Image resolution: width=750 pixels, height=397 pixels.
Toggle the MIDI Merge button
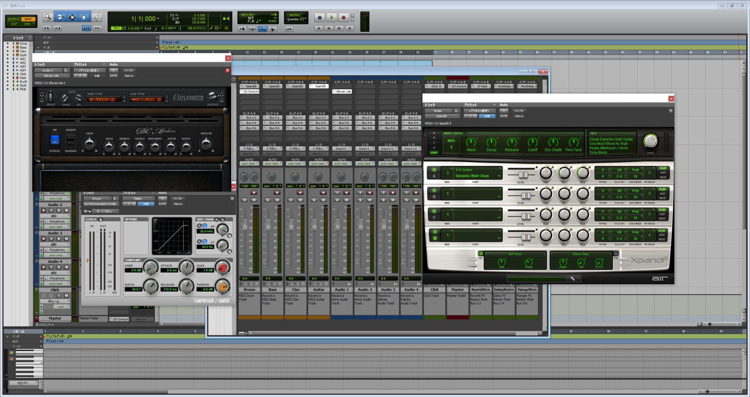pyautogui.click(x=262, y=29)
